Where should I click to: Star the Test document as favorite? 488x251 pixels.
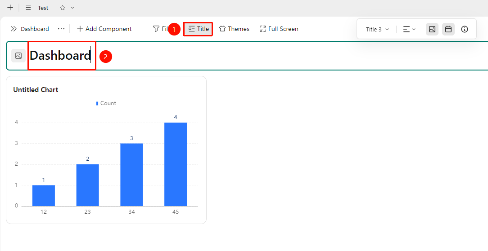(x=63, y=8)
